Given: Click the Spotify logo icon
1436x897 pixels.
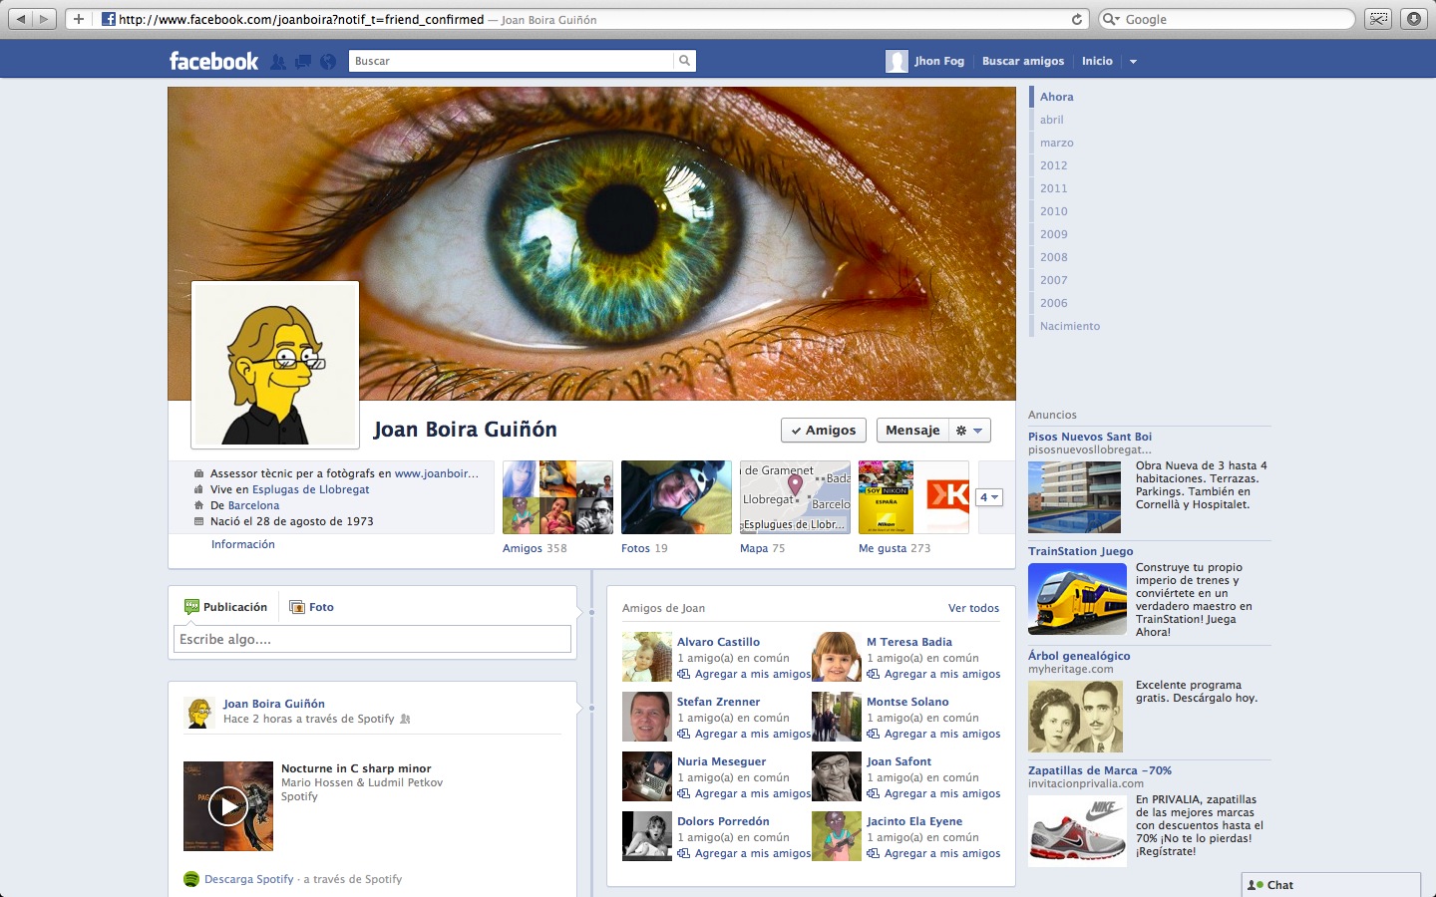Looking at the screenshot, I should tap(191, 879).
